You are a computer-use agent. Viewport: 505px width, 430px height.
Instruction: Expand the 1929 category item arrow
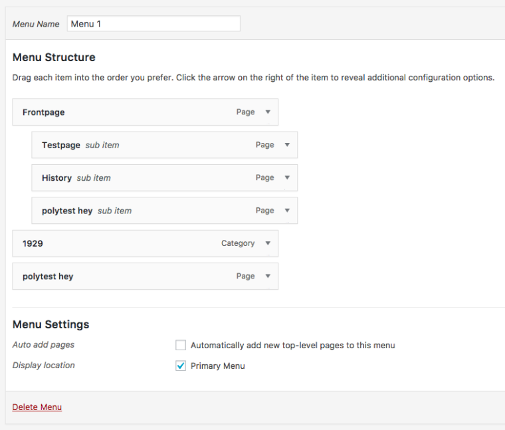[268, 243]
